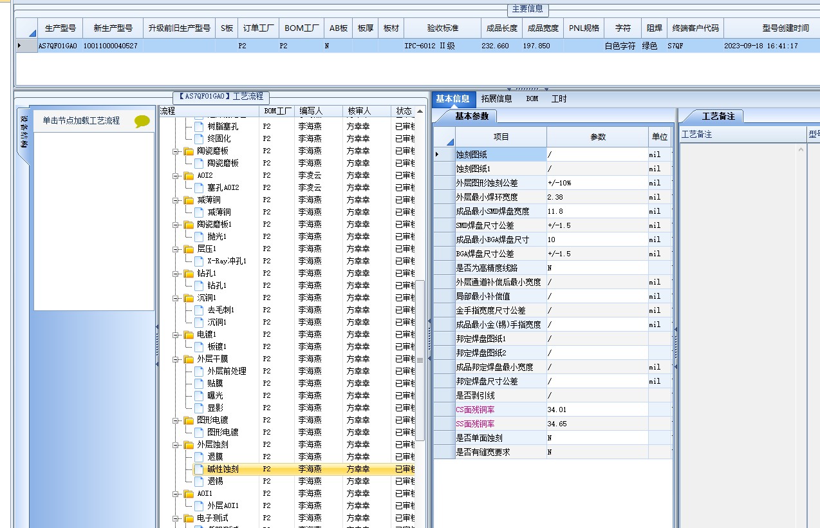Click the page icon of 终固化
Screen dimensions: 820x528
199,138
